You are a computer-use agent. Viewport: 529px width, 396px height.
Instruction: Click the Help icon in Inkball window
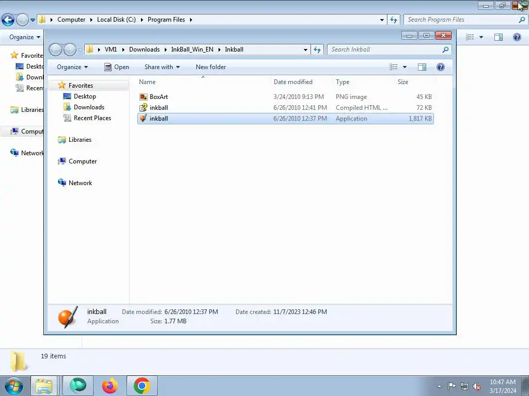441,67
